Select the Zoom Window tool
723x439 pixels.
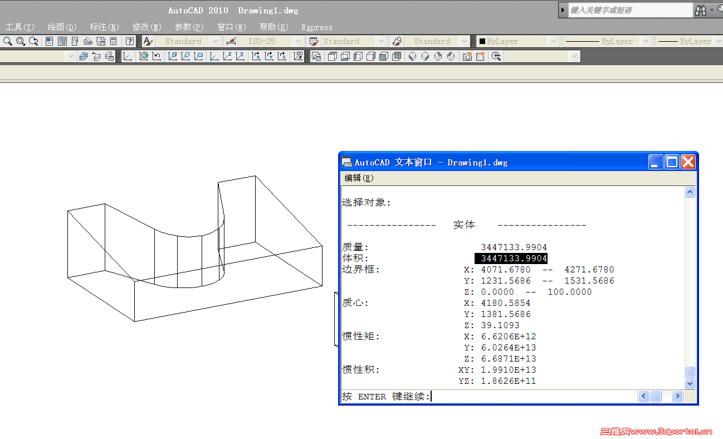click(21, 41)
